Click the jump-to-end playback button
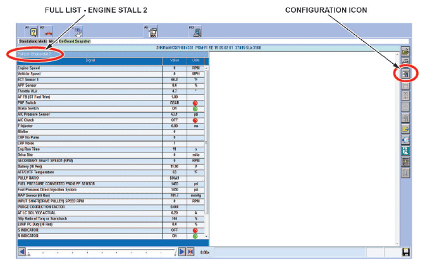Image resolution: width=425 pixels, height=265 pixels. [190, 252]
